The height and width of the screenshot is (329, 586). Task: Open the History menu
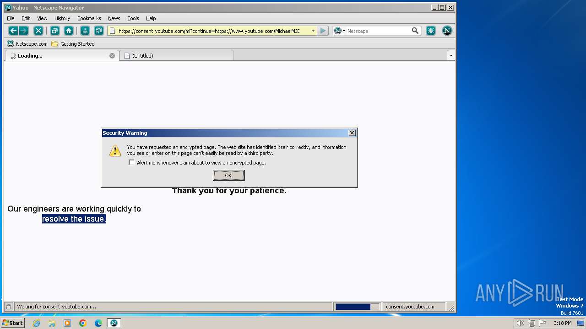(x=62, y=18)
